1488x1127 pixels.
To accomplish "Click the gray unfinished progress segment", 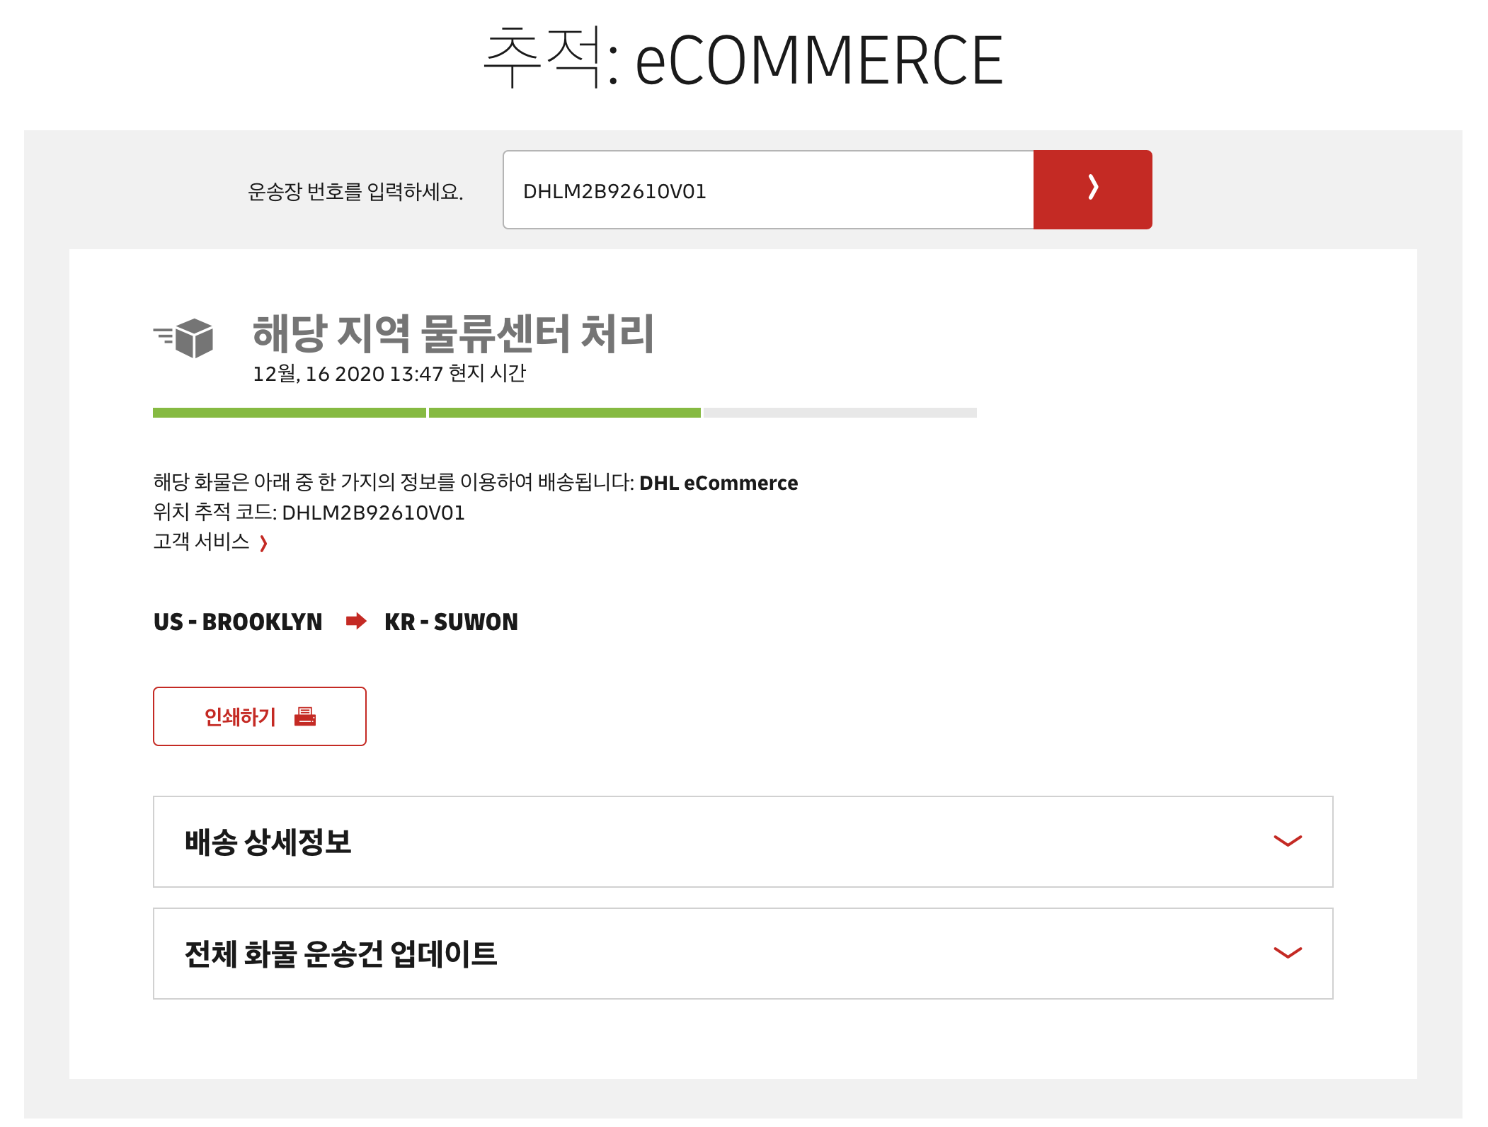I will pyautogui.click(x=840, y=413).
